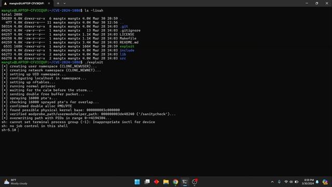Open the Wi-Fi network tray icon
The image size is (332, 187).
pyautogui.click(x=286, y=182)
